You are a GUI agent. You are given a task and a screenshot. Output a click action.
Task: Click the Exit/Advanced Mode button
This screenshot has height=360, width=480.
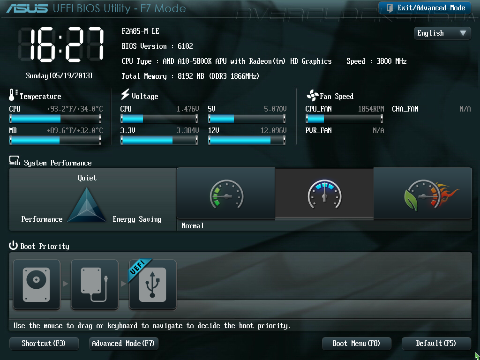(424, 8)
